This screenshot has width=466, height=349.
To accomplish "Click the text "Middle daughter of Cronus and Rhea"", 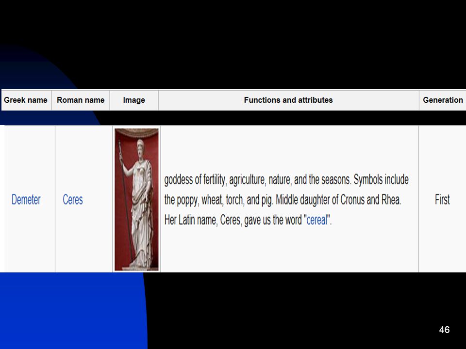I will pyautogui.click(x=338, y=200).
